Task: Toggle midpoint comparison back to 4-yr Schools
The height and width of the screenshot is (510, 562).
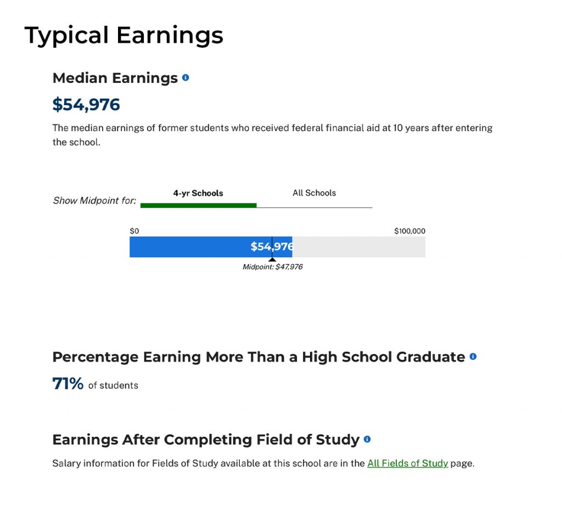Action: point(198,193)
